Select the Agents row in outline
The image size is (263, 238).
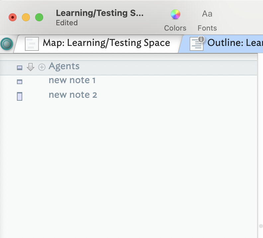coord(64,66)
